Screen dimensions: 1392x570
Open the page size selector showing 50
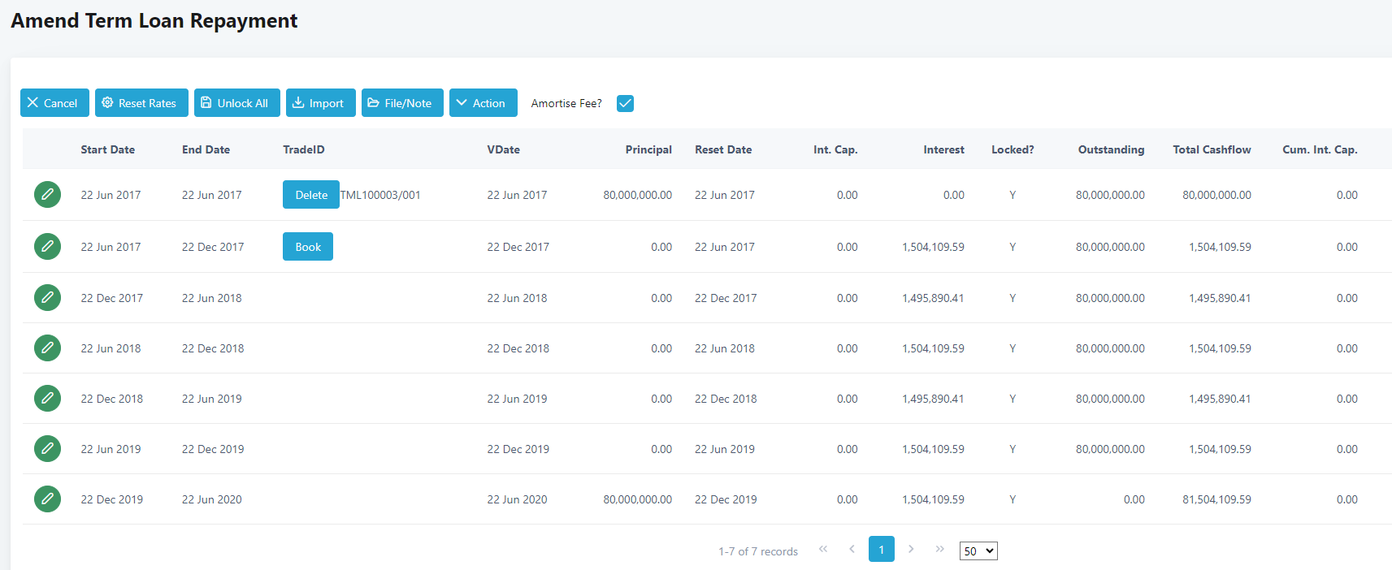(978, 551)
